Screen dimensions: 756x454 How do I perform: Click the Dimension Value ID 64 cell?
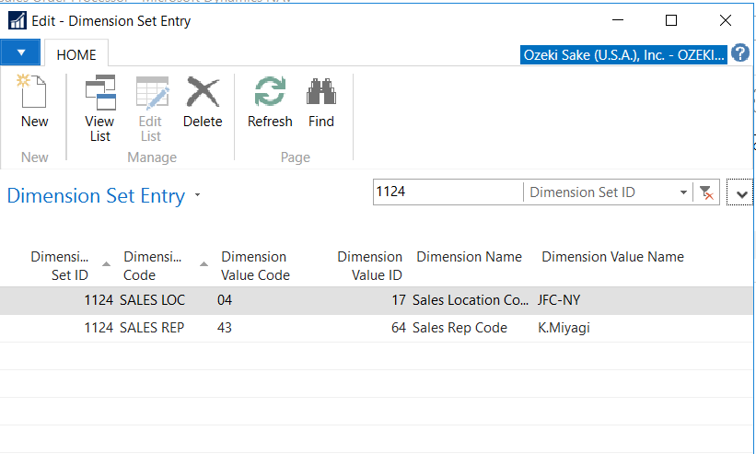click(x=398, y=328)
